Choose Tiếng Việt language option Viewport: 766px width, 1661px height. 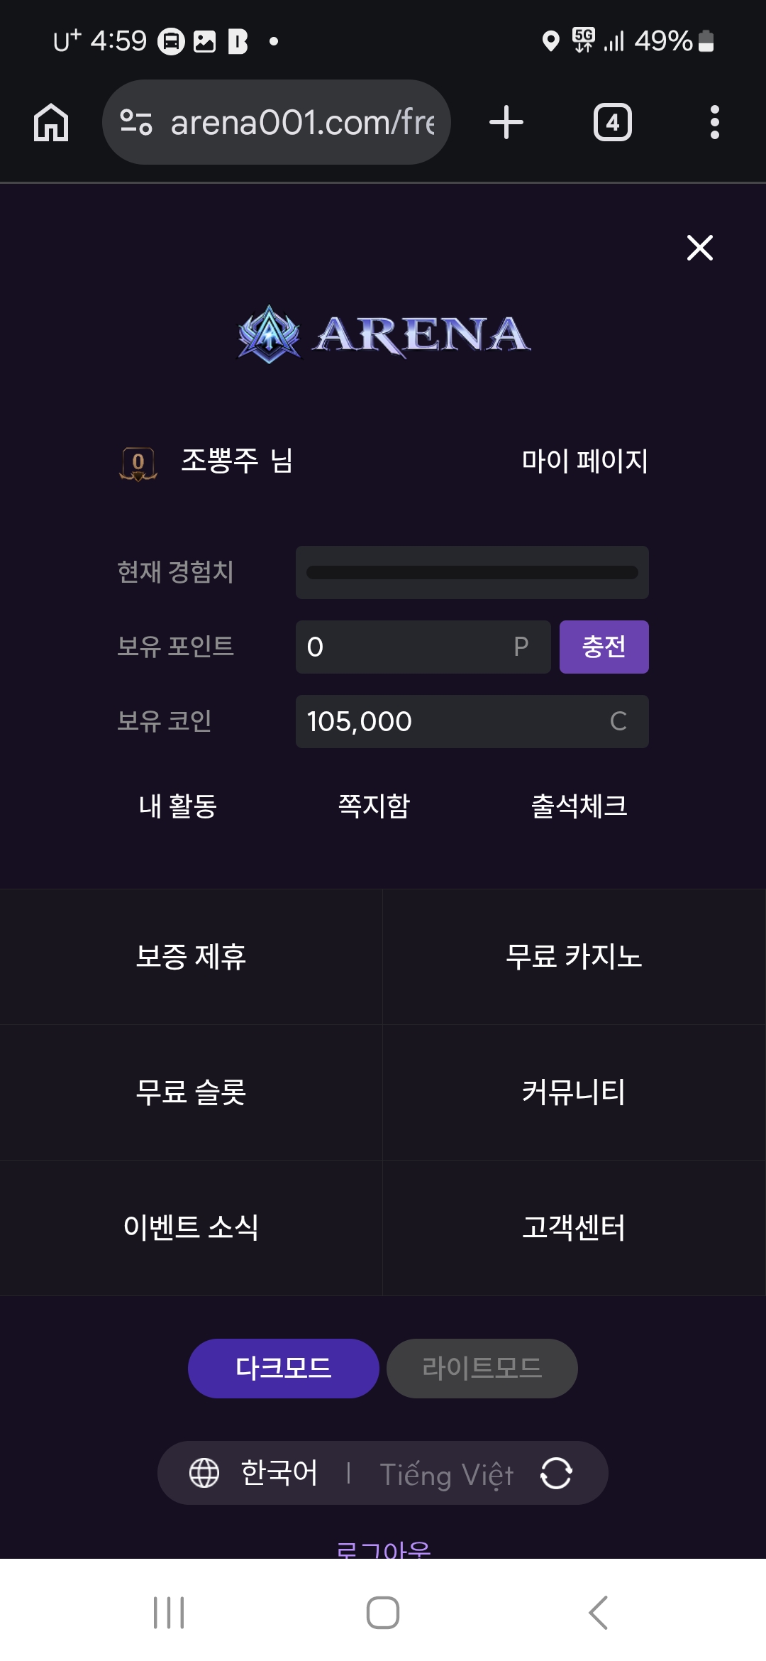point(446,1474)
